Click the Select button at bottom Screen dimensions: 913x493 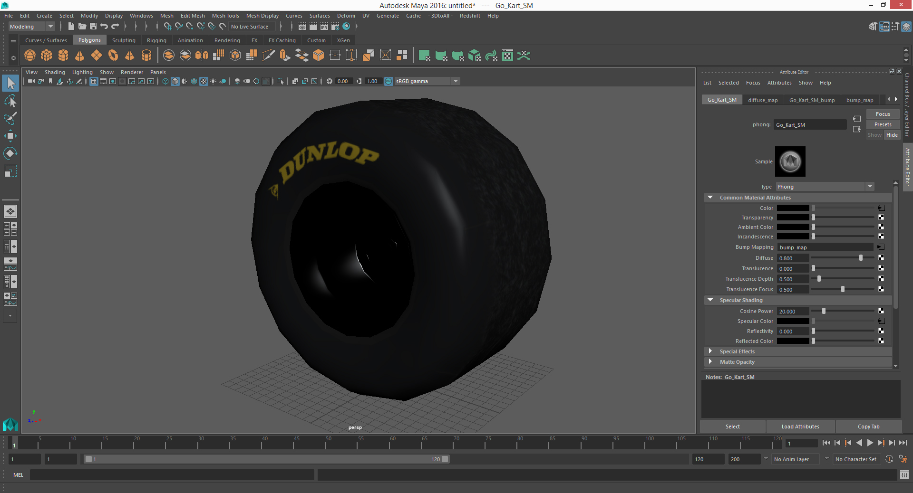(x=732, y=427)
